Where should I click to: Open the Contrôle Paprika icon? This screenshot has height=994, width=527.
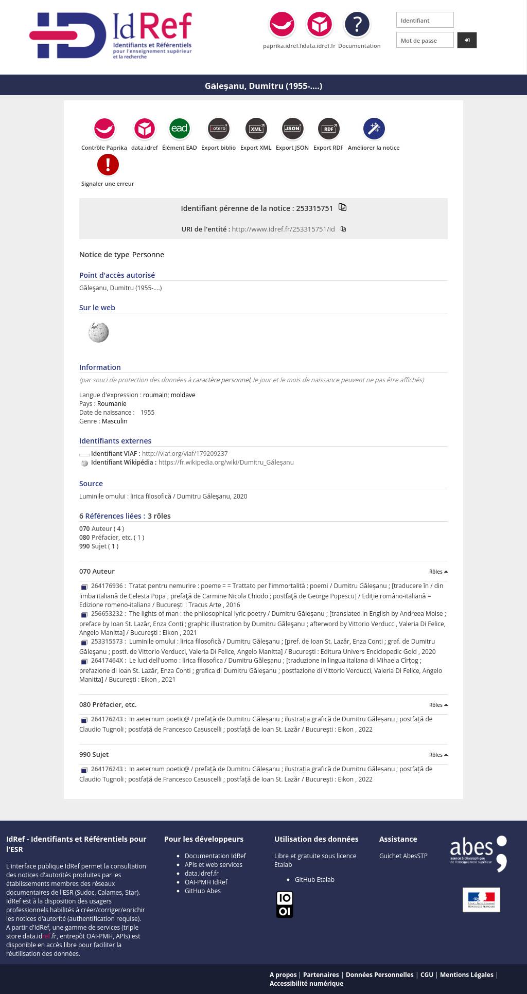(104, 129)
